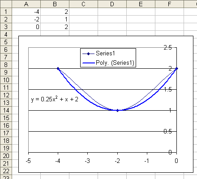Click cell A3 containing 0
Viewport: 197px width, 179px height.
coord(26,27)
